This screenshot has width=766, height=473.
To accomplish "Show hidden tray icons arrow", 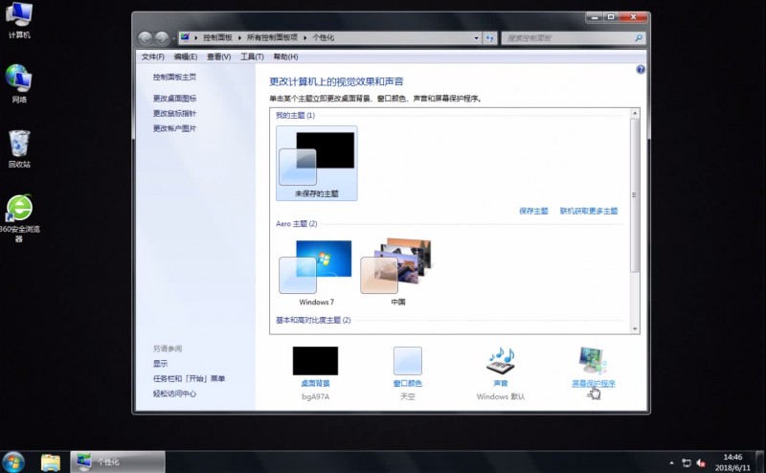I will click(x=672, y=462).
